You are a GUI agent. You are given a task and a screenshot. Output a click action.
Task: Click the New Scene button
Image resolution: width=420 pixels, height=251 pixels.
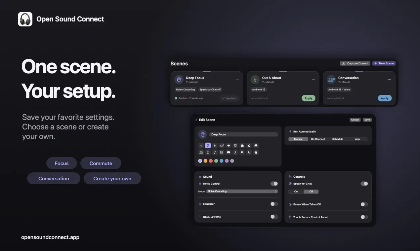(384, 63)
